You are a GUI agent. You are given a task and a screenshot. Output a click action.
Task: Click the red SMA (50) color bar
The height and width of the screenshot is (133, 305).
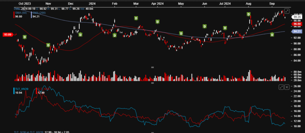(14, 15)
